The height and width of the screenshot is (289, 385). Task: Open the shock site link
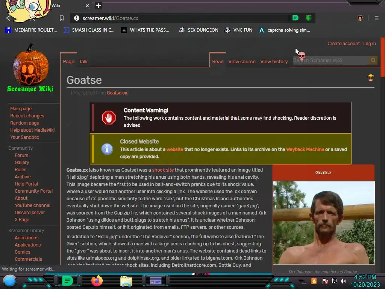tap(163, 170)
